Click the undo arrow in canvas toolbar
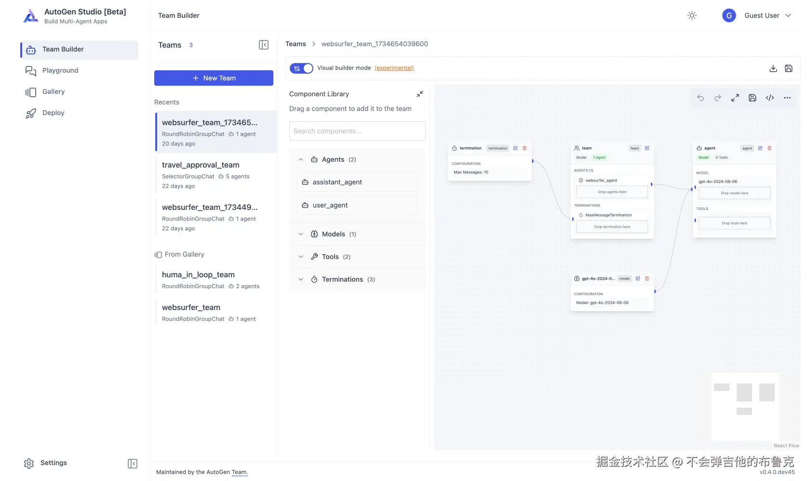 tap(700, 98)
